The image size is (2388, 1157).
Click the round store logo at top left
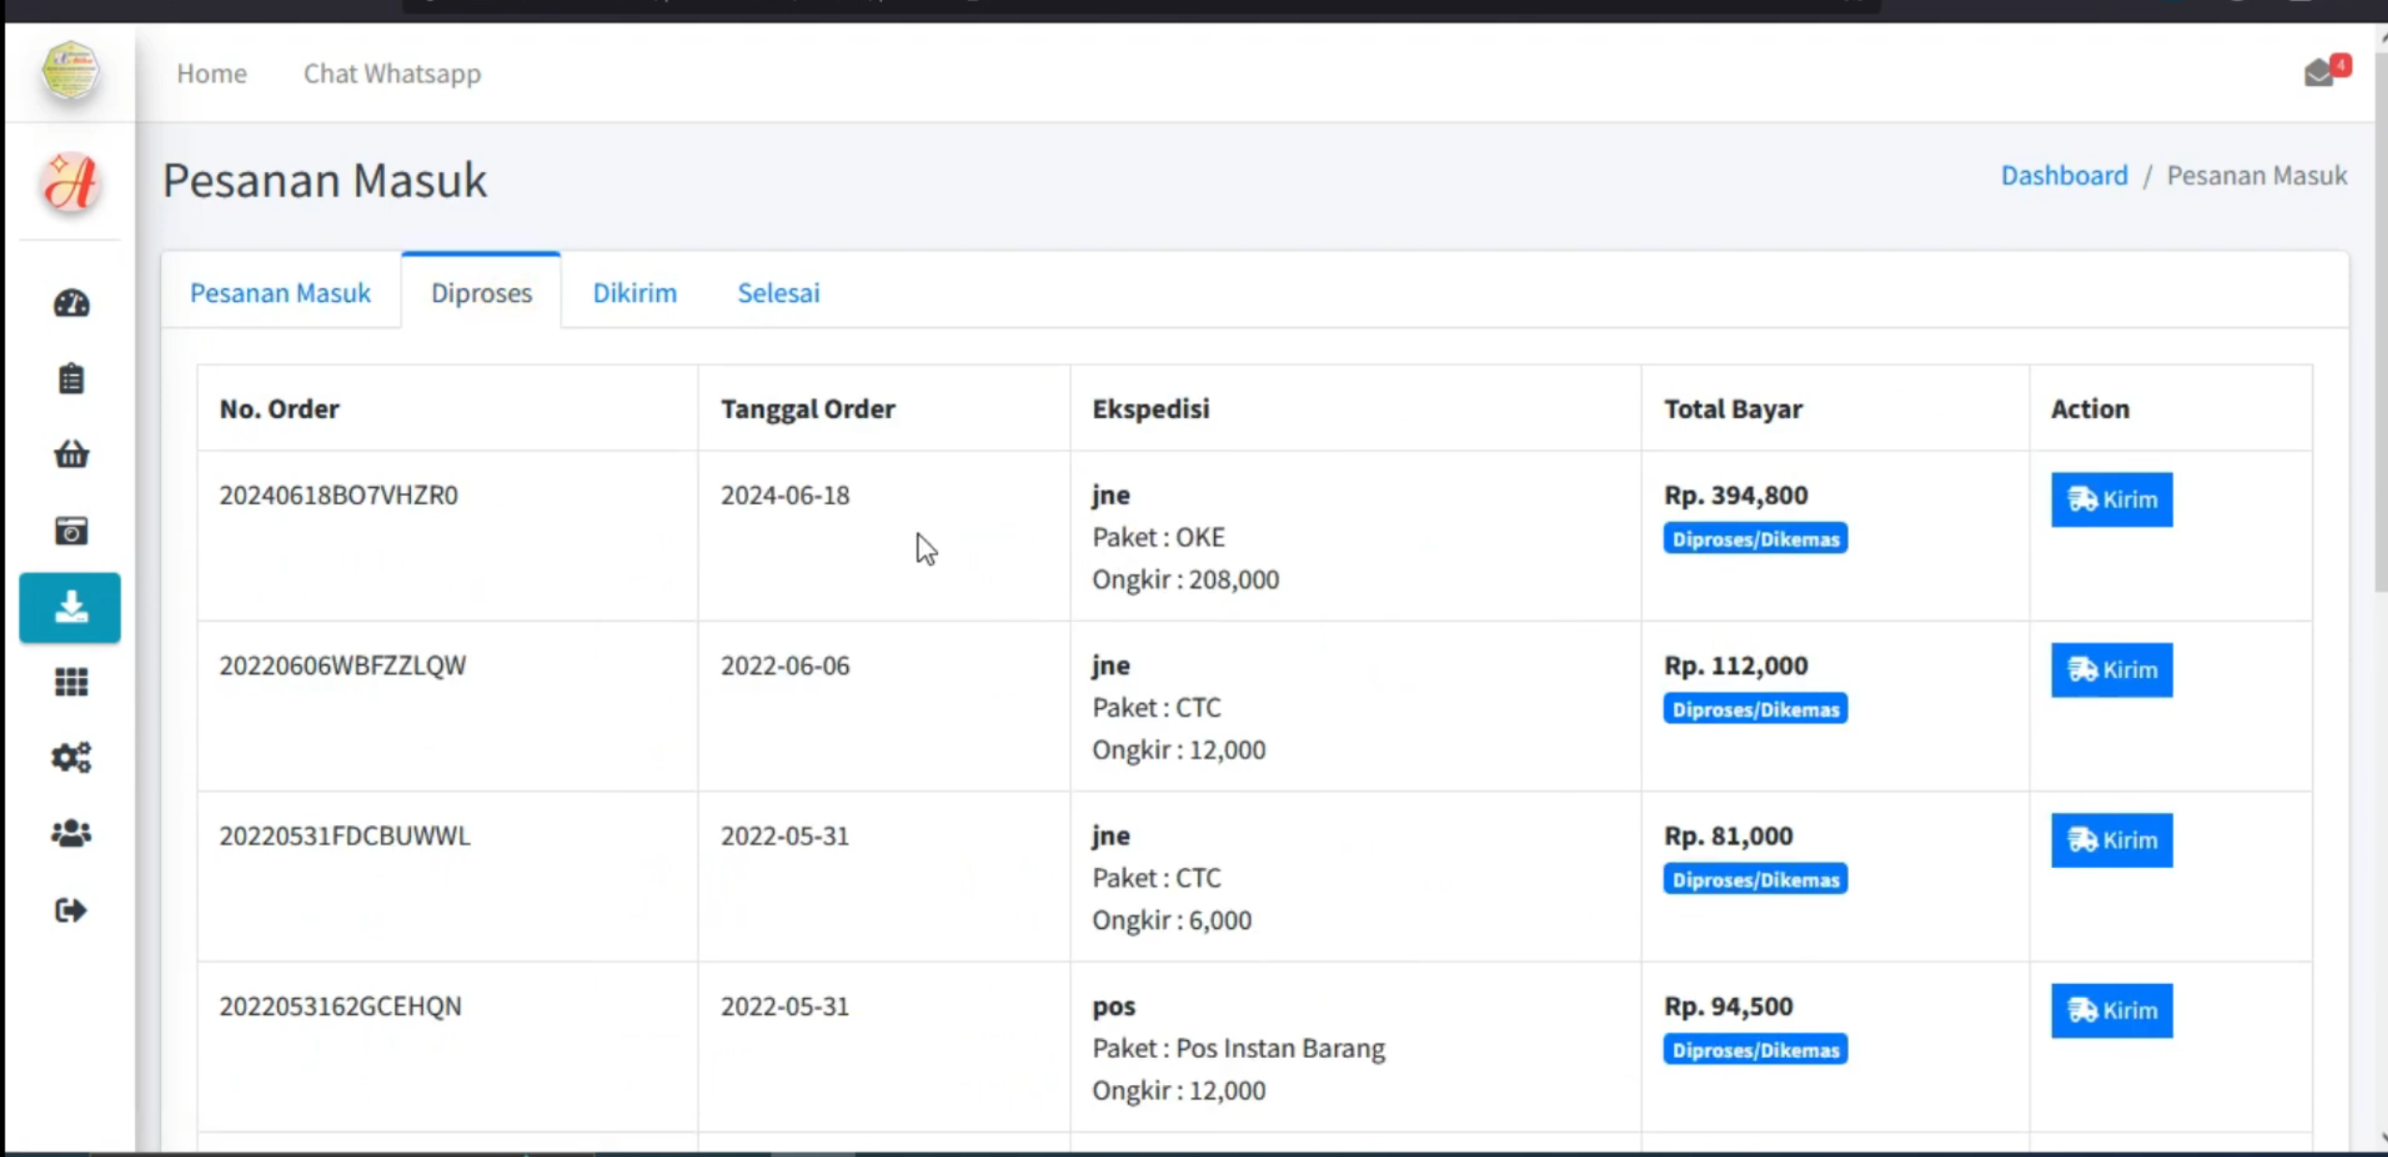point(70,70)
